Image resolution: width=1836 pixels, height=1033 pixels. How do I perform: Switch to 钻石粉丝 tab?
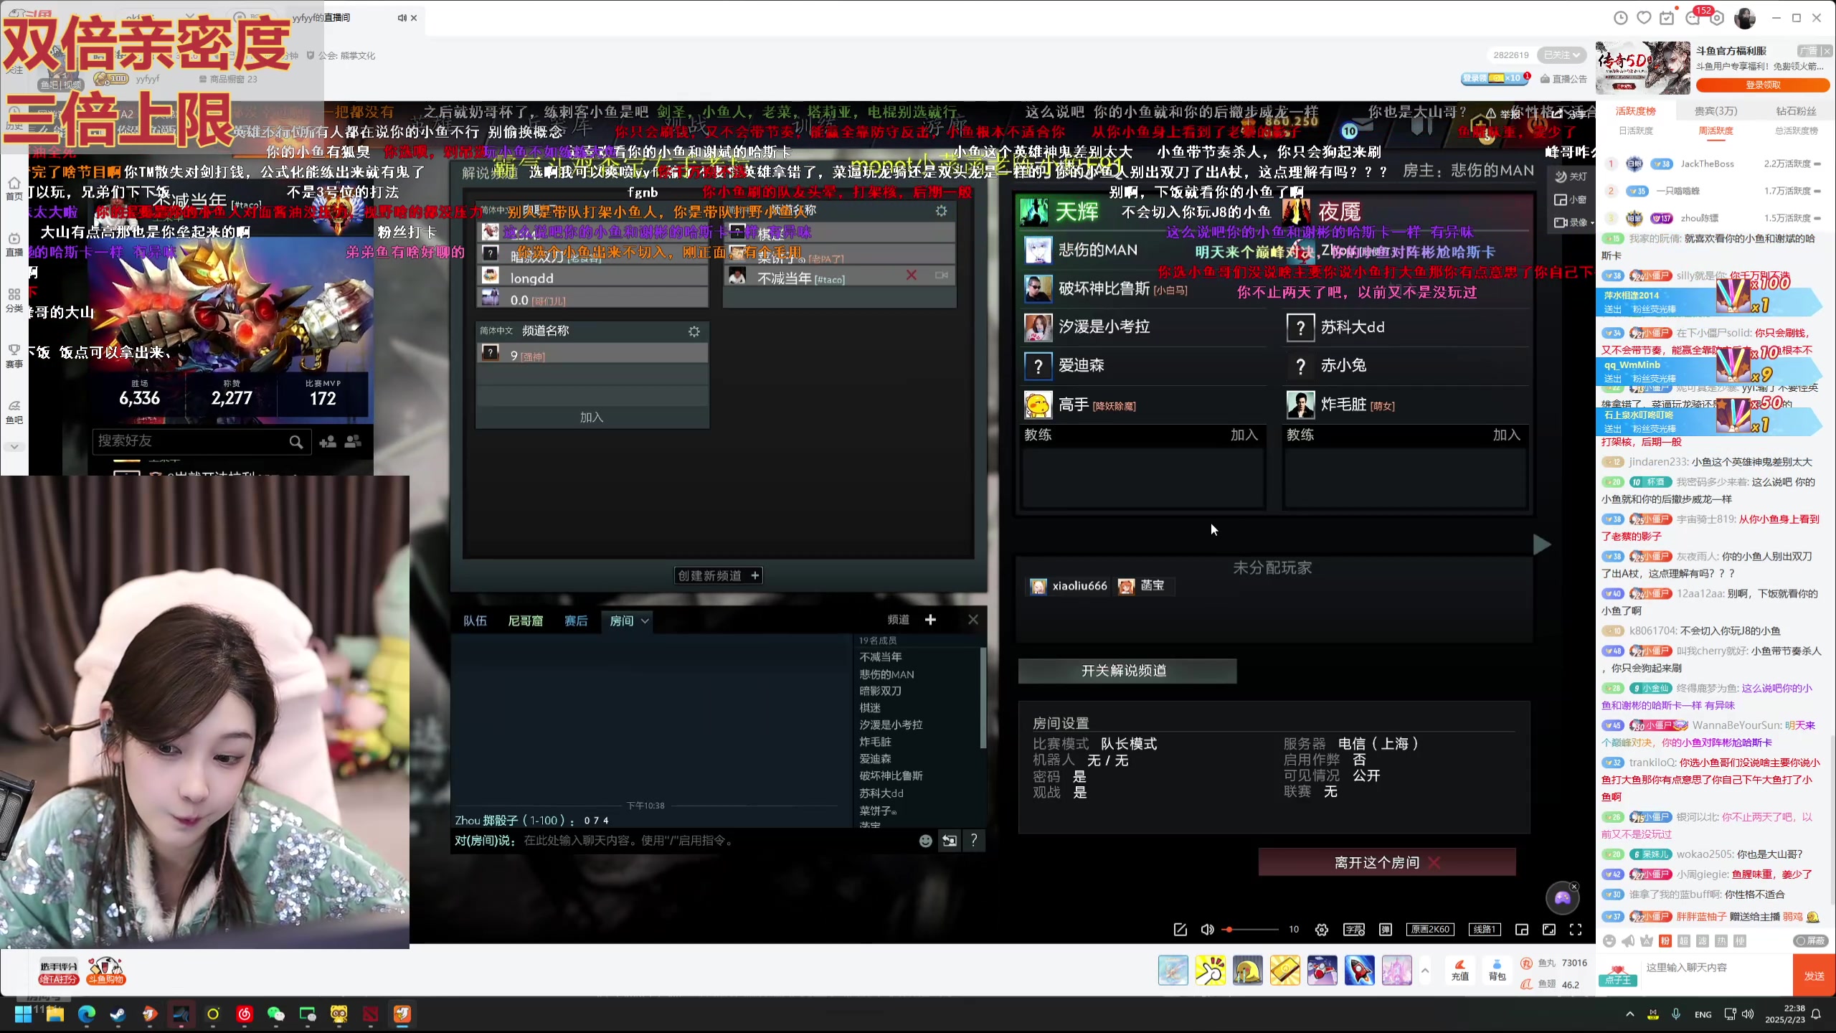point(1796,111)
